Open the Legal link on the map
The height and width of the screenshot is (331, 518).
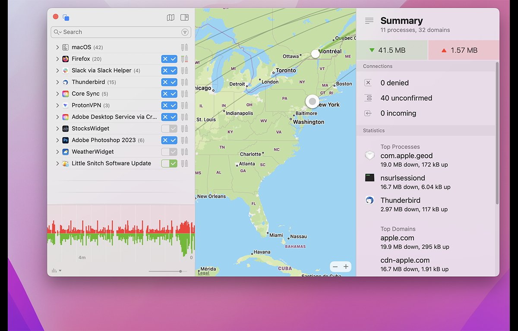pos(203,273)
